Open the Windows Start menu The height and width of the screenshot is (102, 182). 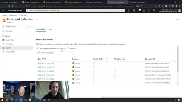[2, 100]
